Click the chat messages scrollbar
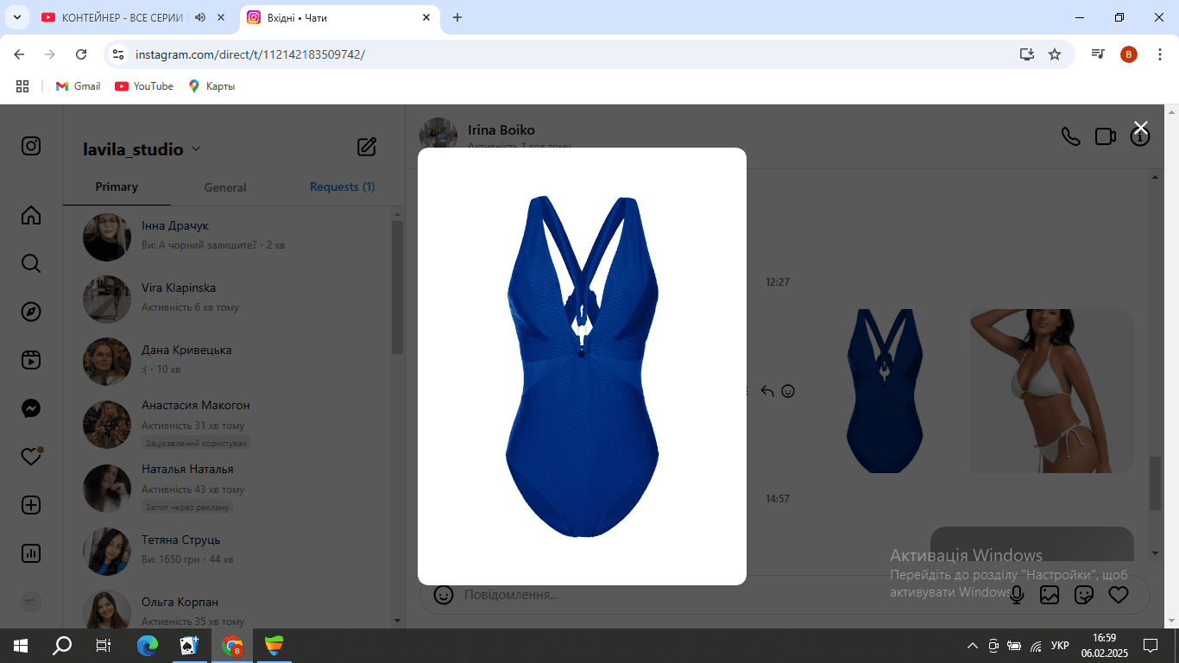Viewport: 1179px width, 663px height. 1155,483
